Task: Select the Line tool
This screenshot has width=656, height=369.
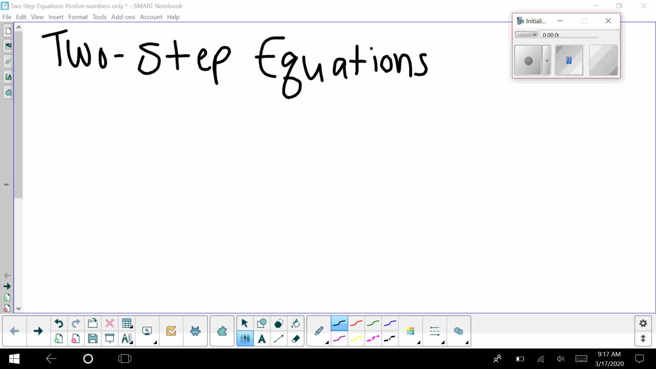Action: [x=278, y=338]
